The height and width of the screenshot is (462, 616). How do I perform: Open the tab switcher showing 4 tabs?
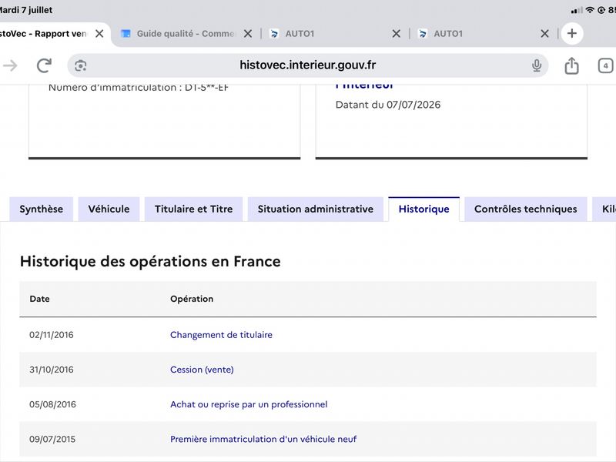coord(605,65)
